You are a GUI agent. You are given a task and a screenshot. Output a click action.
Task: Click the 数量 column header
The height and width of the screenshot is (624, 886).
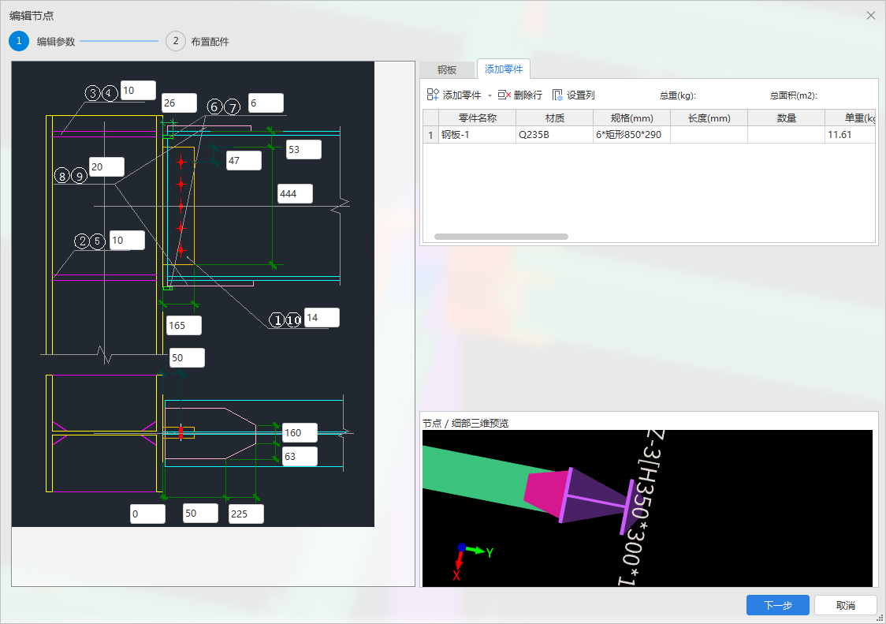pos(786,118)
